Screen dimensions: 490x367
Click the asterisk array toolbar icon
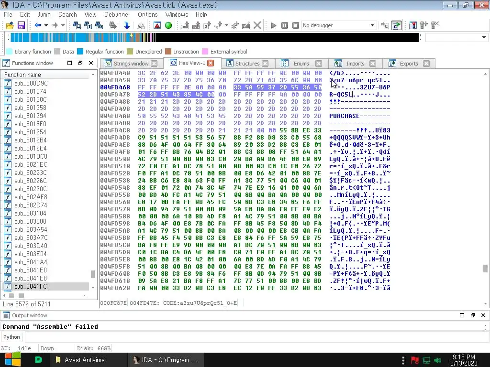[x=235, y=25]
